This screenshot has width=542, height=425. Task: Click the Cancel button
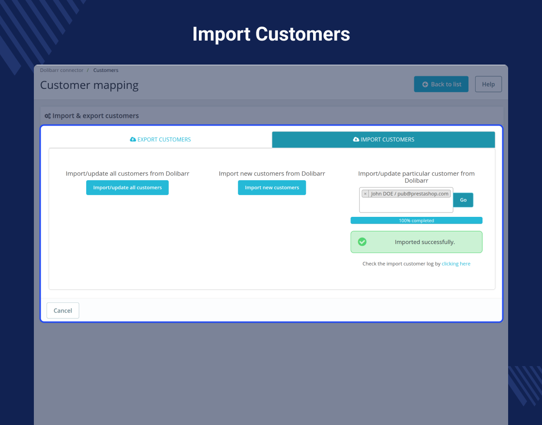click(x=63, y=311)
